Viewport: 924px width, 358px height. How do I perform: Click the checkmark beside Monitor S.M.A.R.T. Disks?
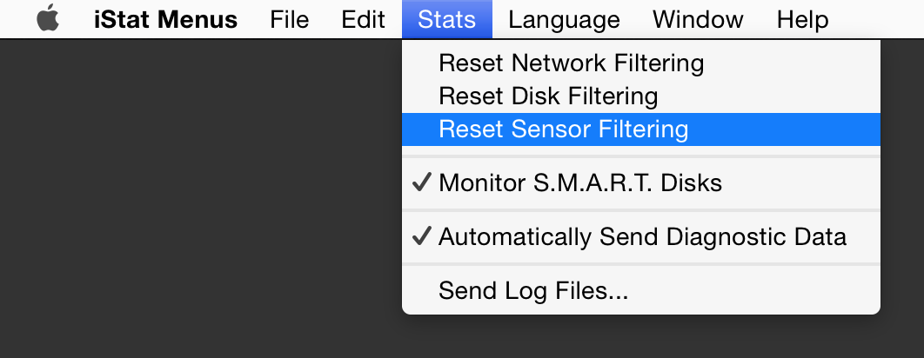[422, 183]
